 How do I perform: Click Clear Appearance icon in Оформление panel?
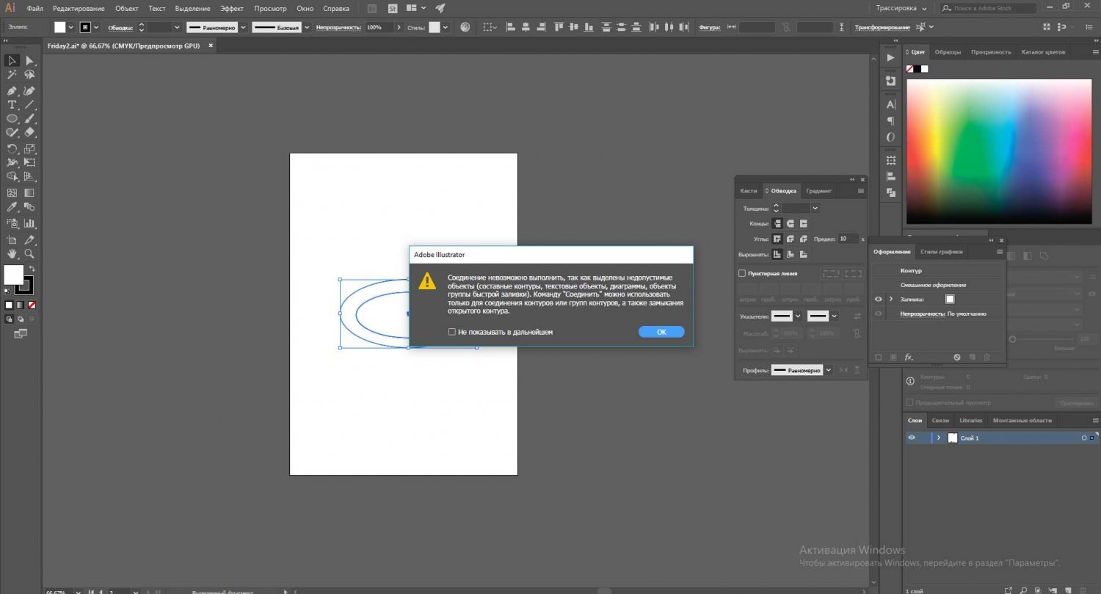[957, 357]
